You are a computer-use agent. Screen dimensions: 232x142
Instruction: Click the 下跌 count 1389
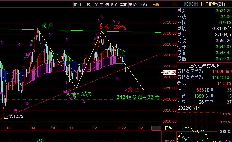click(199, 96)
